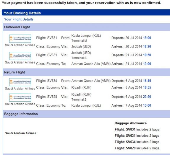This screenshot has width=170, height=155.
Task: Click the Baggage Information section header
Action: (86, 114)
